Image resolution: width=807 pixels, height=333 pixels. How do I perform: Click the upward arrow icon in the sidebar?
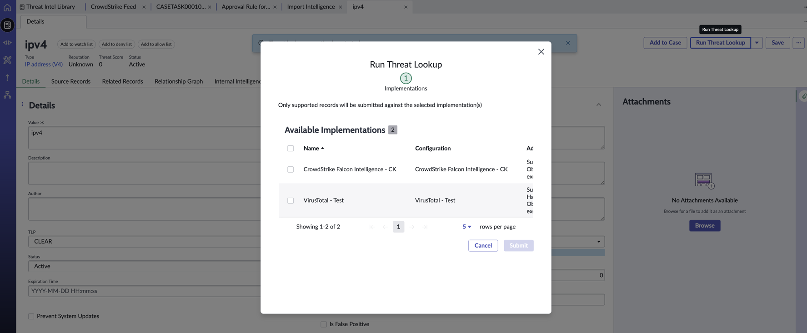tap(7, 78)
